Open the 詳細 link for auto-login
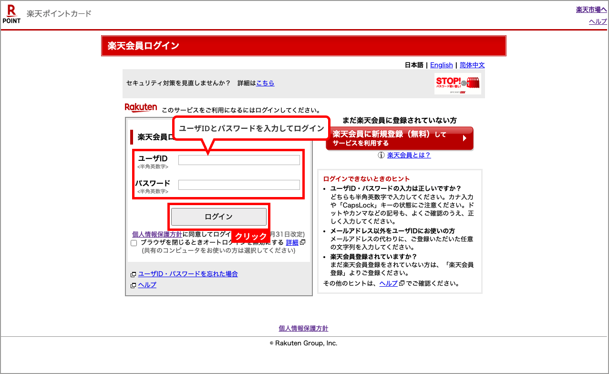This screenshot has width=609, height=374. (292, 242)
